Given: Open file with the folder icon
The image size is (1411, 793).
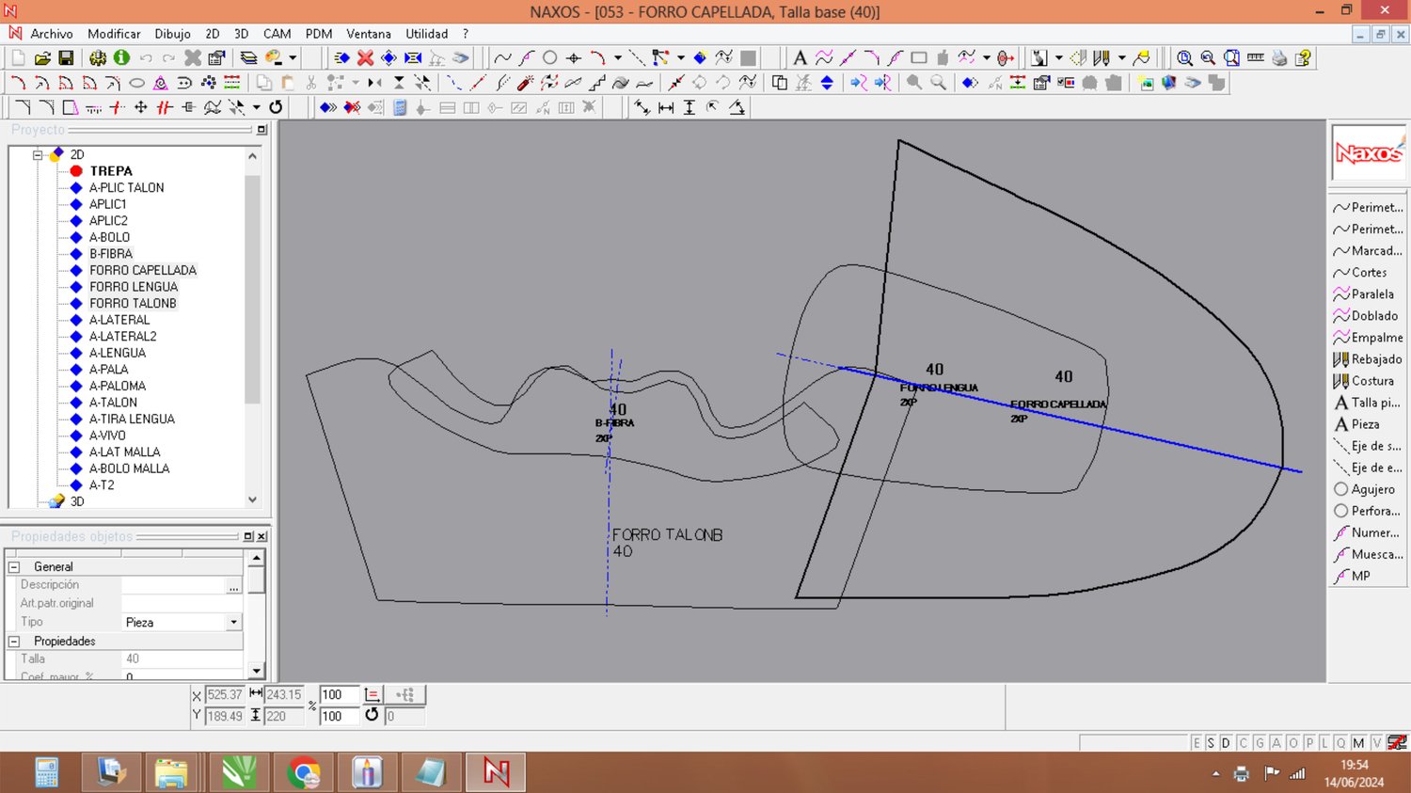Looking at the screenshot, I should [42, 58].
